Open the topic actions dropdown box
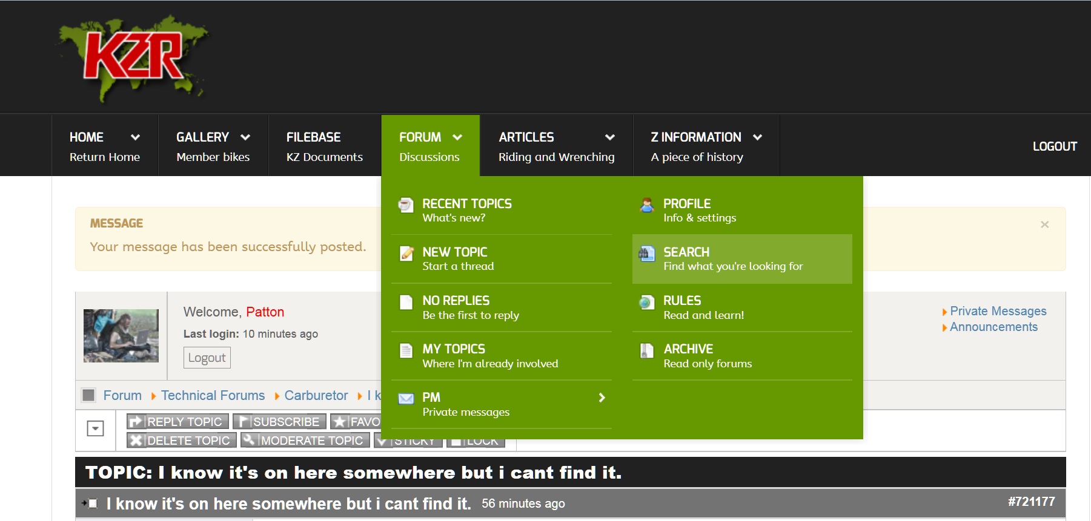 click(96, 428)
